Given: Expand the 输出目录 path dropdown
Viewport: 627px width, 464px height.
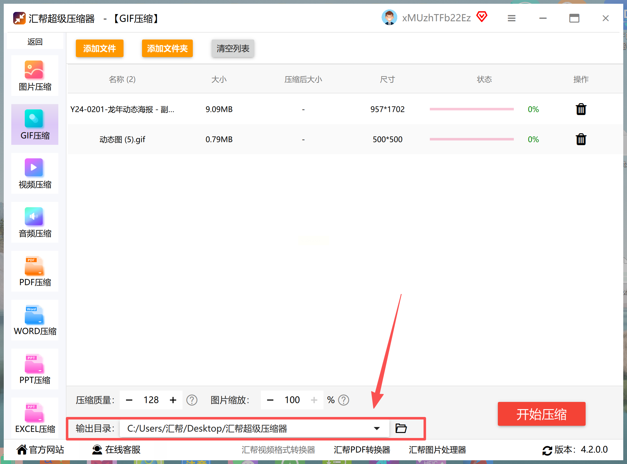Looking at the screenshot, I should (377, 428).
